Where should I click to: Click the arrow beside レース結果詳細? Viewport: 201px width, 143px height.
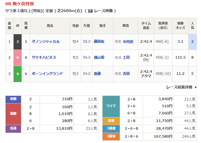pos(196,87)
